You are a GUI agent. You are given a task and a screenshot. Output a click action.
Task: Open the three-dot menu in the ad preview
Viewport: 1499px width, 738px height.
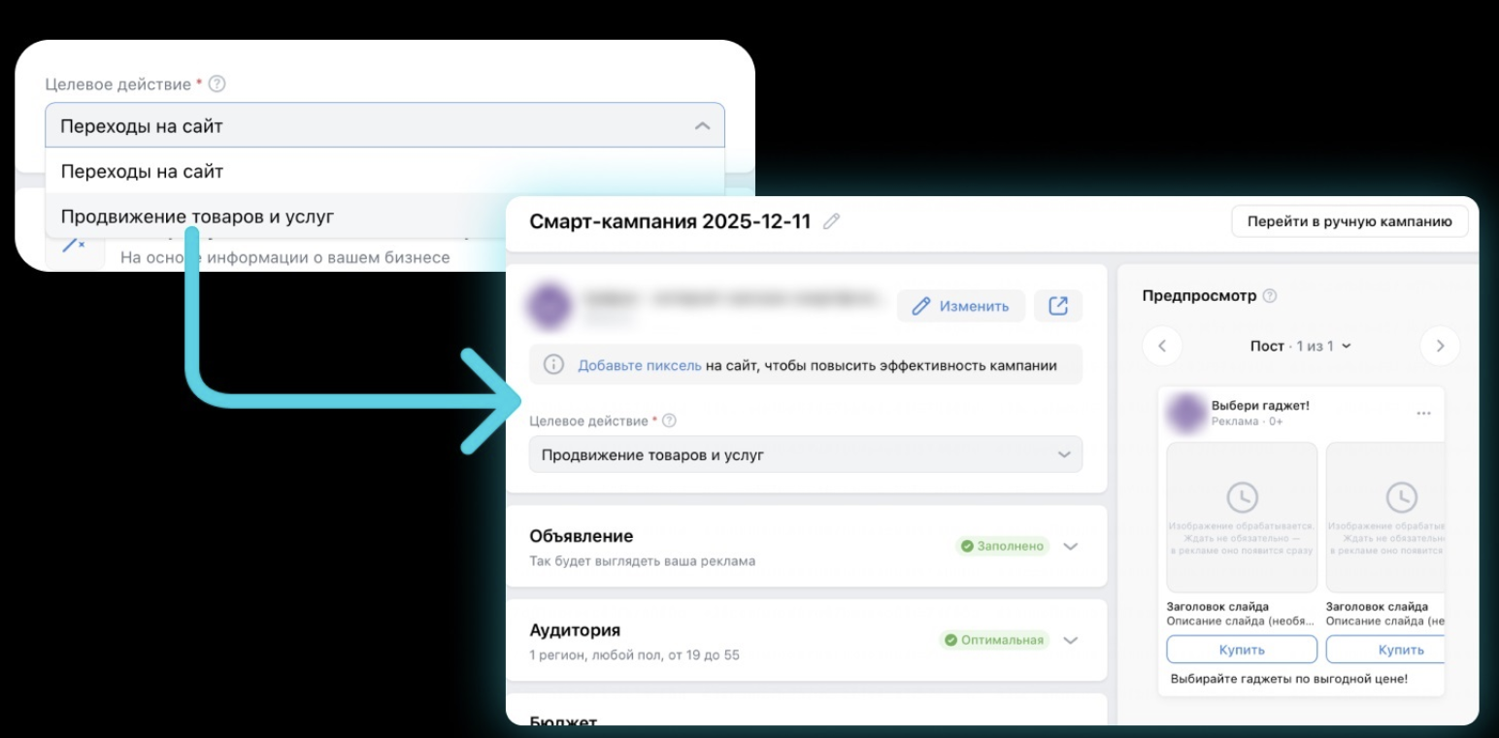tap(1423, 414)
